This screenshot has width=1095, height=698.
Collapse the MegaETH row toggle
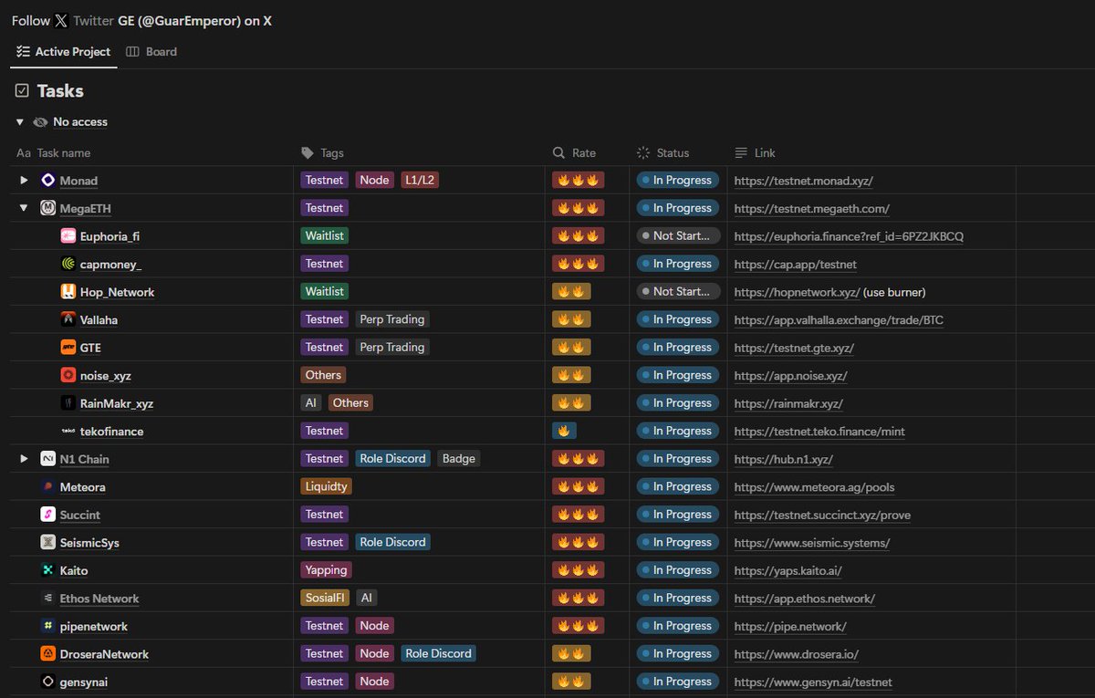click(x=25, y=208)
